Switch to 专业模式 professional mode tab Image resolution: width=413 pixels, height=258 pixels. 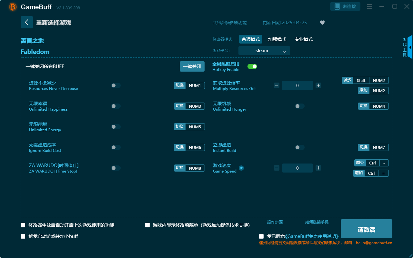point(304,39)
